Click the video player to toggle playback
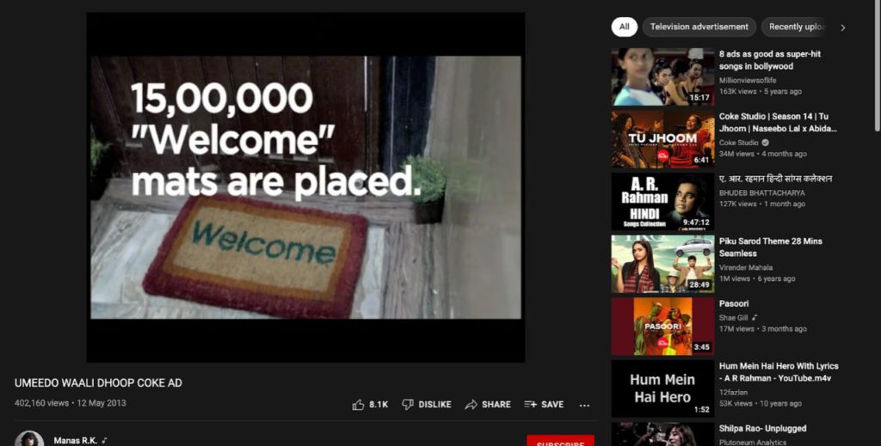 (x=305, y=187)
